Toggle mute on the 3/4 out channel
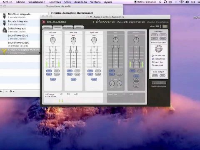This screenshot has width=200, height=150. [x=77, y=74]
